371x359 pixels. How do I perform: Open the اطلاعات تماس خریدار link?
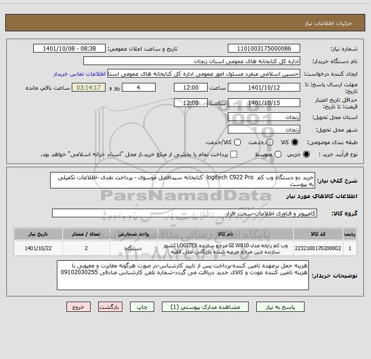79,74
